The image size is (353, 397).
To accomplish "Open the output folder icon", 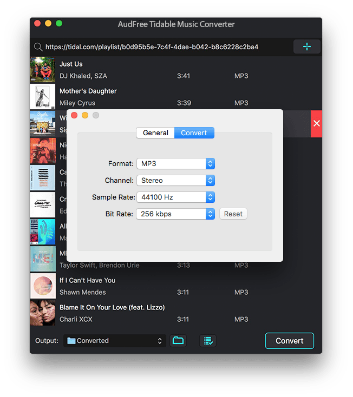I will 178,341.
